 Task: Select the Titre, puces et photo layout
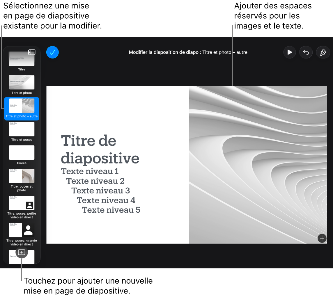click(x=22, y=176)
